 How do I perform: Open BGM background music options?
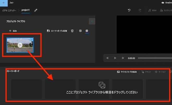coord(152,10)
